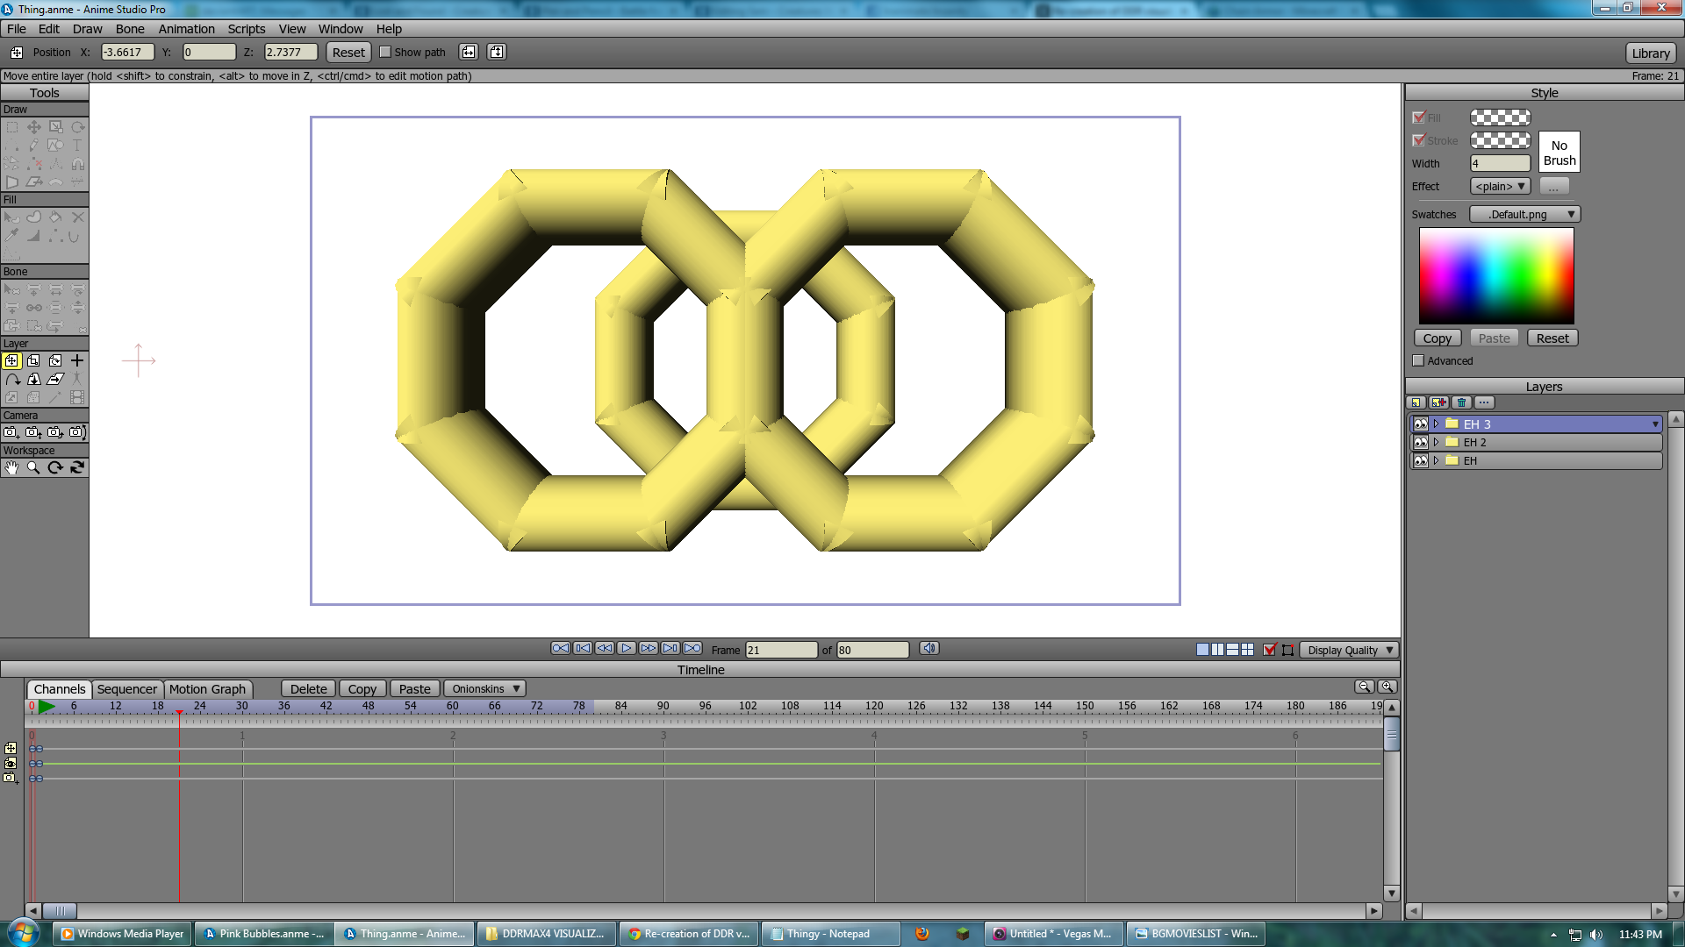Open the Draw menu
This screenshot has height=947, width=1685.
tap(87, 29)
